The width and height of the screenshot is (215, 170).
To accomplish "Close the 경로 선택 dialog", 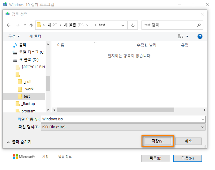I will [202, 14].
